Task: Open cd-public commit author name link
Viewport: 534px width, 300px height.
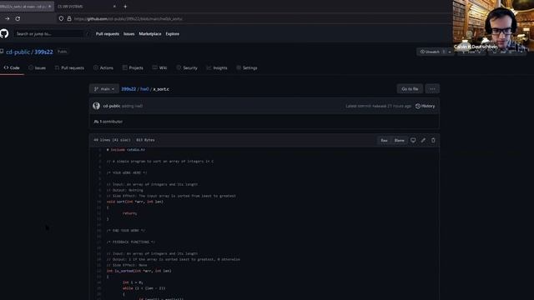Action: click(112, 106)
